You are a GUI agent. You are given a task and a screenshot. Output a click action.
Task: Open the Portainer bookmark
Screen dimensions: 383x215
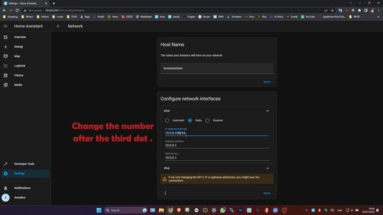coord(234,17)
